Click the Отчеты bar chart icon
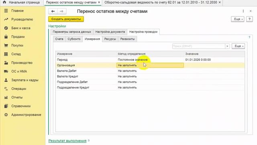 [6, 97]
